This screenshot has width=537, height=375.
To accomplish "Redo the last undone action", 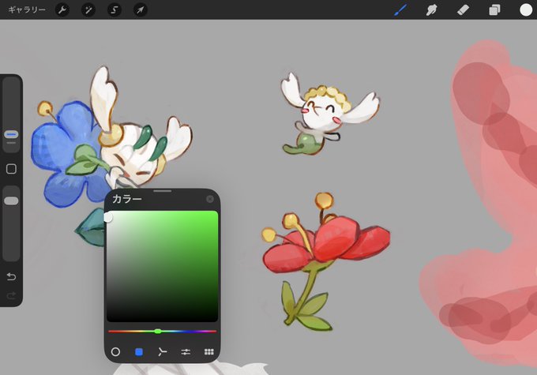I will 11,295.
